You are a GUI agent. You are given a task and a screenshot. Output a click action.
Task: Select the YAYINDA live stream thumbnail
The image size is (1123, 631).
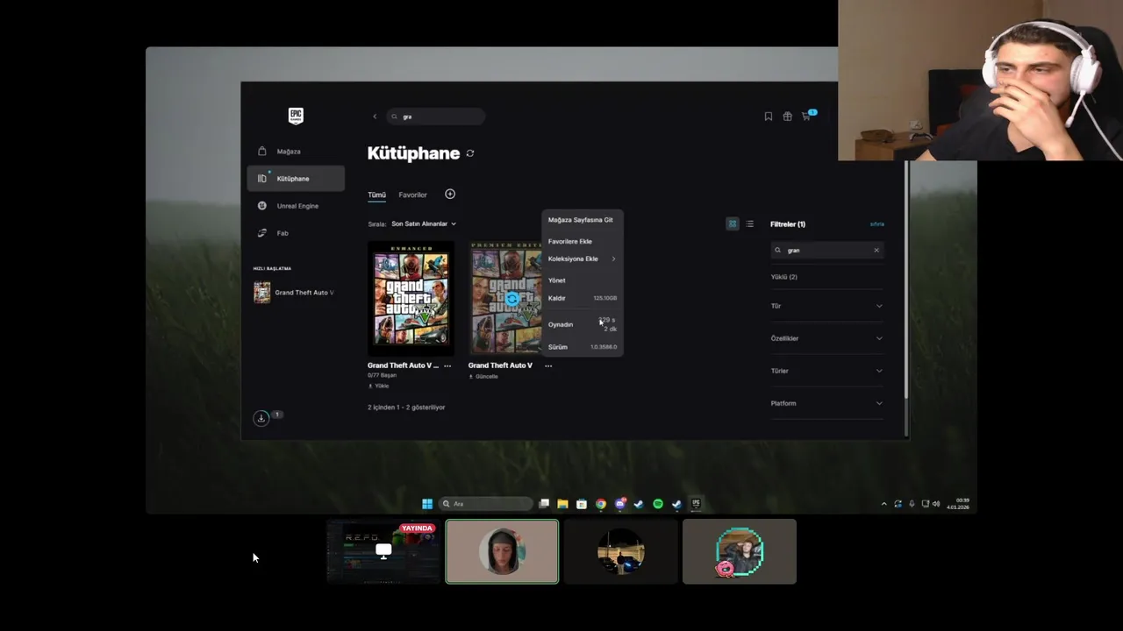tap(383, 551)
